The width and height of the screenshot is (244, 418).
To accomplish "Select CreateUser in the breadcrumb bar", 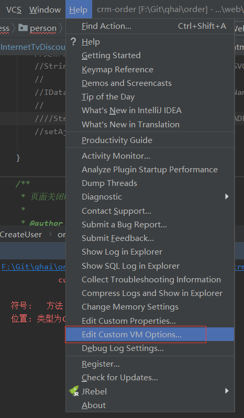I will click(x=21, y=235).
